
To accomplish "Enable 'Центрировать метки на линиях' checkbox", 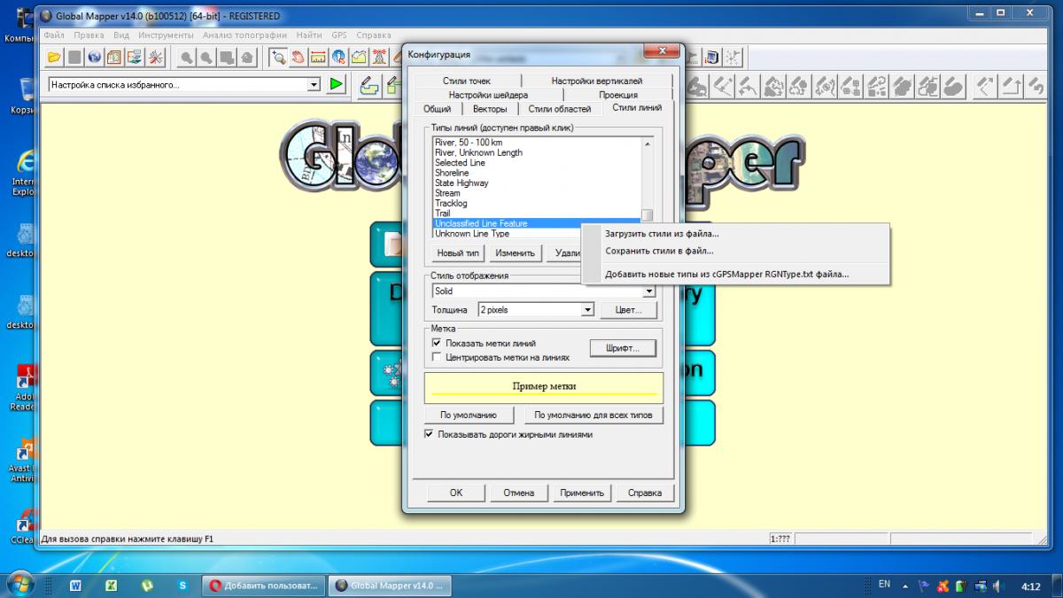I will [x=436, y=357].
